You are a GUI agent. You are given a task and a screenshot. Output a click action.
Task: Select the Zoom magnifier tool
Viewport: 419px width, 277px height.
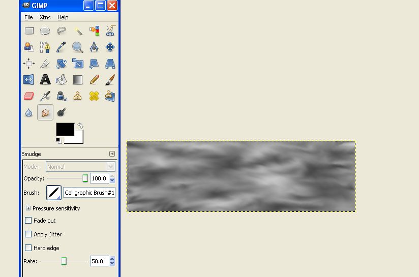point(78,47)
